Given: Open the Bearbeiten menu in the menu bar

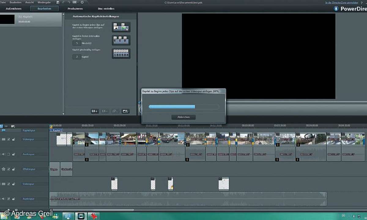Looking at the screenshot, I should [x=16, y=2].
